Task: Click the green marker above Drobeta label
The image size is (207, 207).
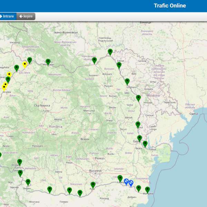Action: 20,162
